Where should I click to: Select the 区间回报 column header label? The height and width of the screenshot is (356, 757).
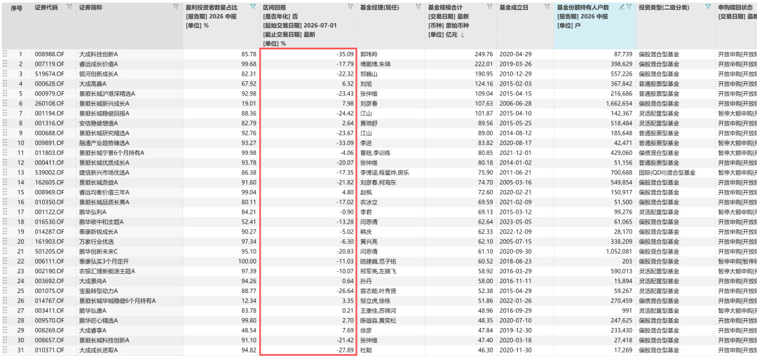(274, 8)
